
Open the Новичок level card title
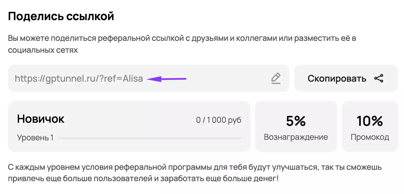(41, 119)
